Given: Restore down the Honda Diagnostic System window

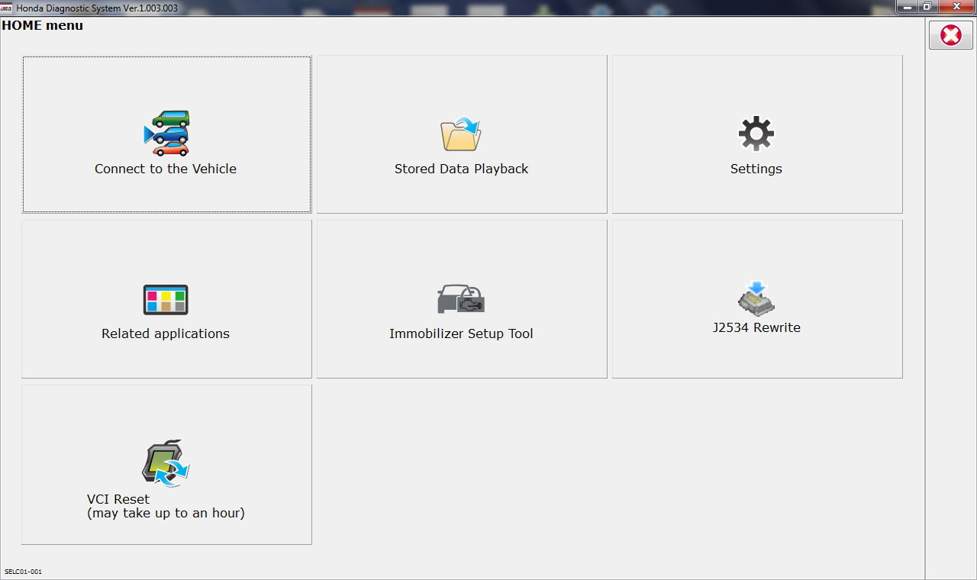Looking at the screenshot, I should pyautogui.click(x=927, y=6).
